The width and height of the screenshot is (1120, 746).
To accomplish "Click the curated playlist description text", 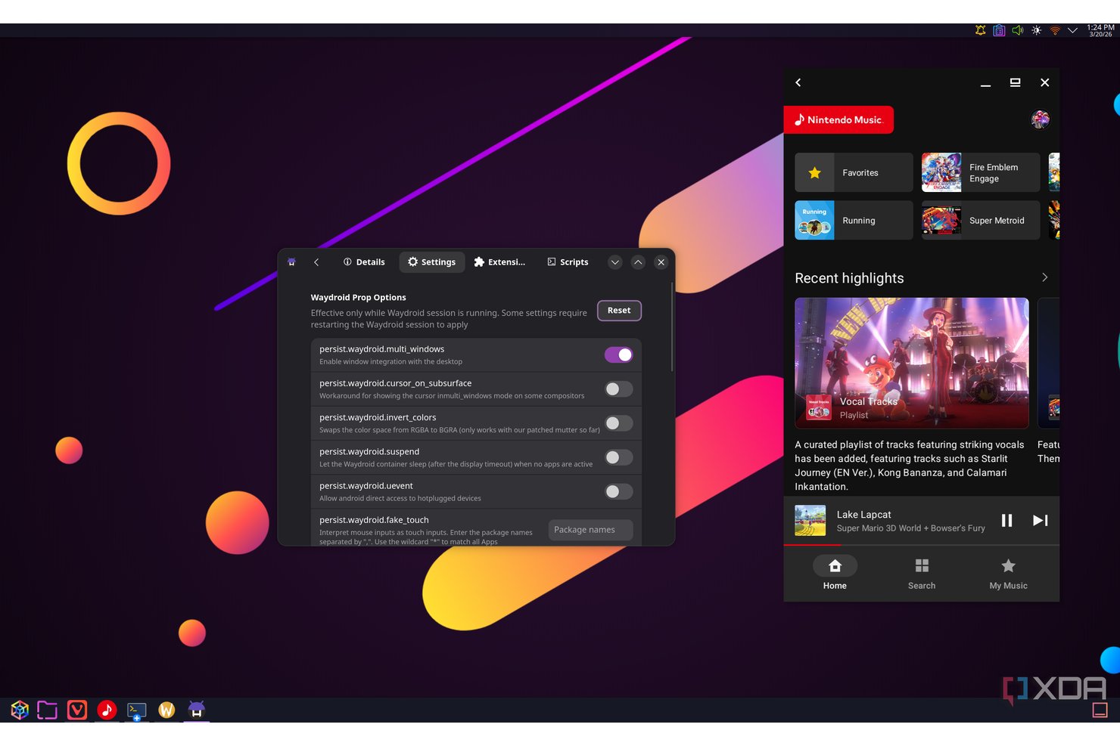I will tap(910, 466).
